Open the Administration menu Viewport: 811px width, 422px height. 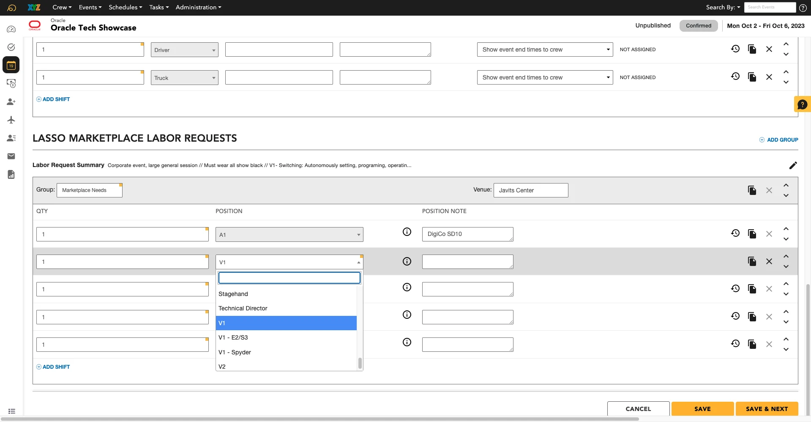pos(199,7)
